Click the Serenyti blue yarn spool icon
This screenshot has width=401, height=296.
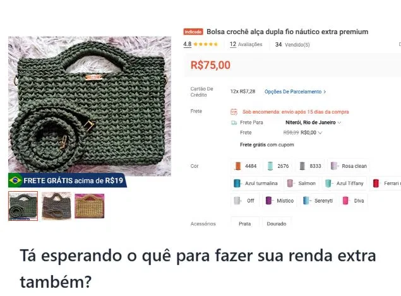306,201
